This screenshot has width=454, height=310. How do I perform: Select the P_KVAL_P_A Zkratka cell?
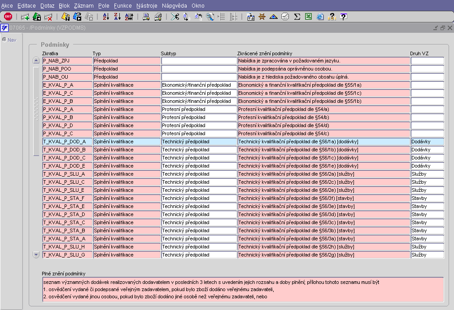[x=67, y=109]
